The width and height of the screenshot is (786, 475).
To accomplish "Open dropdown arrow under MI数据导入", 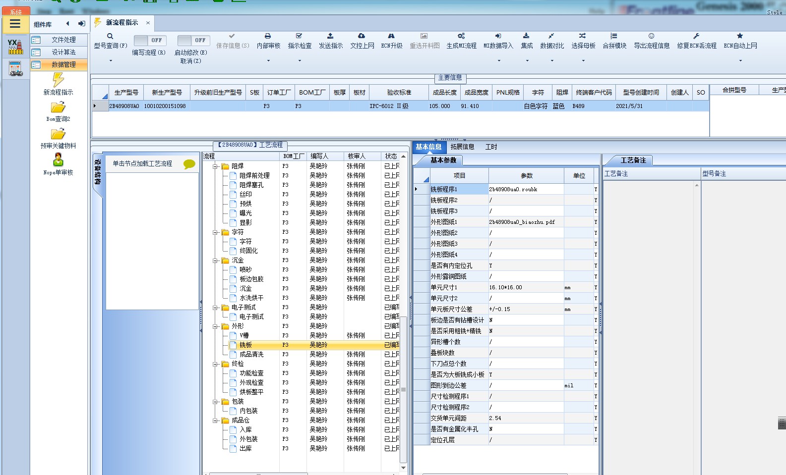I will 499,61.
